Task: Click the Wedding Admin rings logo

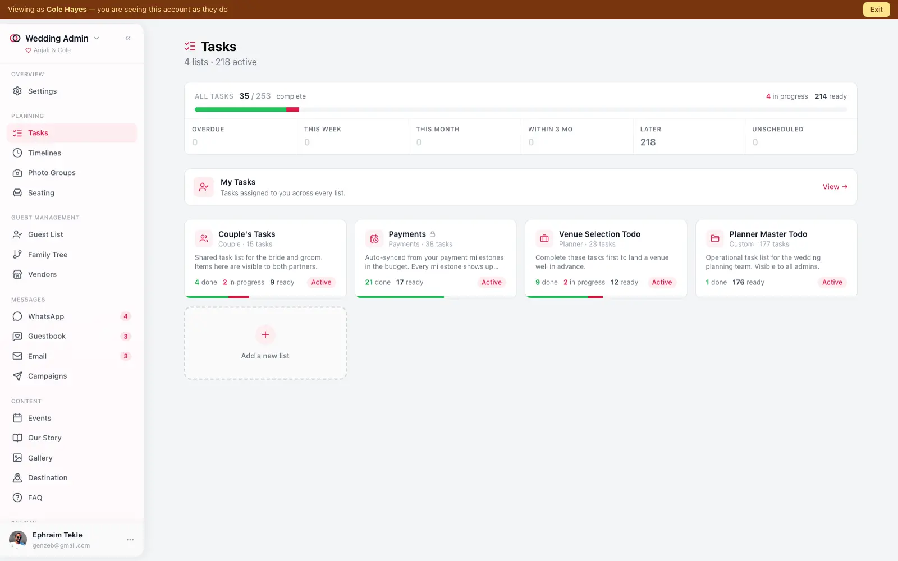Action: 15,38
